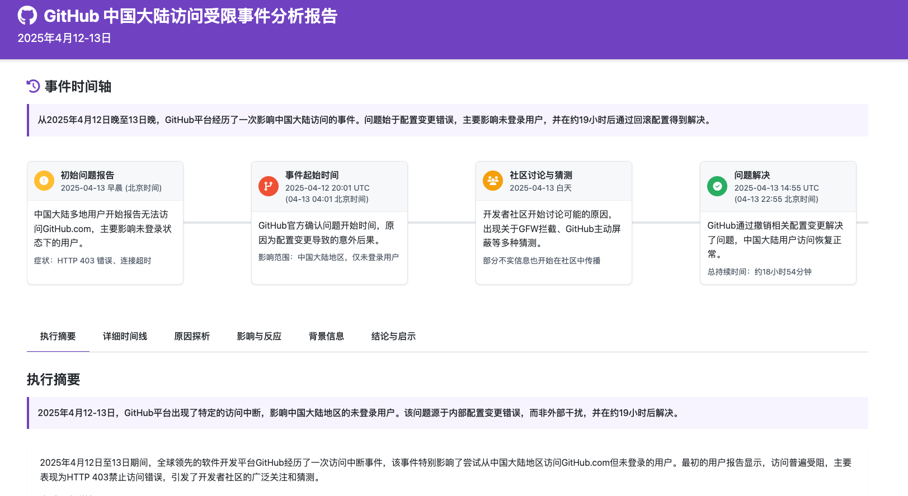This screenshot has height=496, width=908.
Task: Click the paragraph starting 2025年4月12日至13日期间
Action: pyautogui.click(x=446, y=470)
